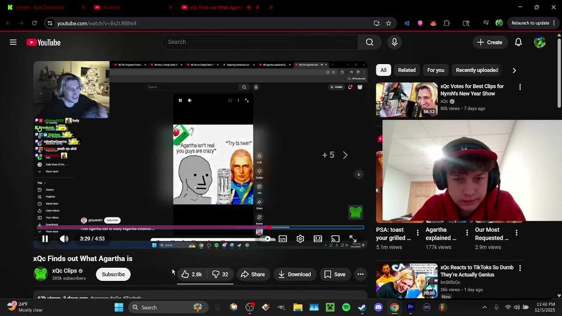Screen dimensions: 562x316
Task: Open the YouTube guide hamburger menu
Action: click(13, 42)
